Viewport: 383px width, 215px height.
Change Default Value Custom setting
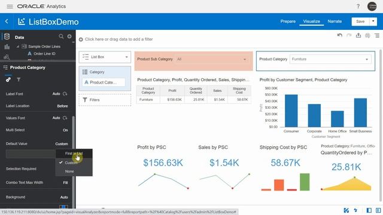(x=62, y=144)
